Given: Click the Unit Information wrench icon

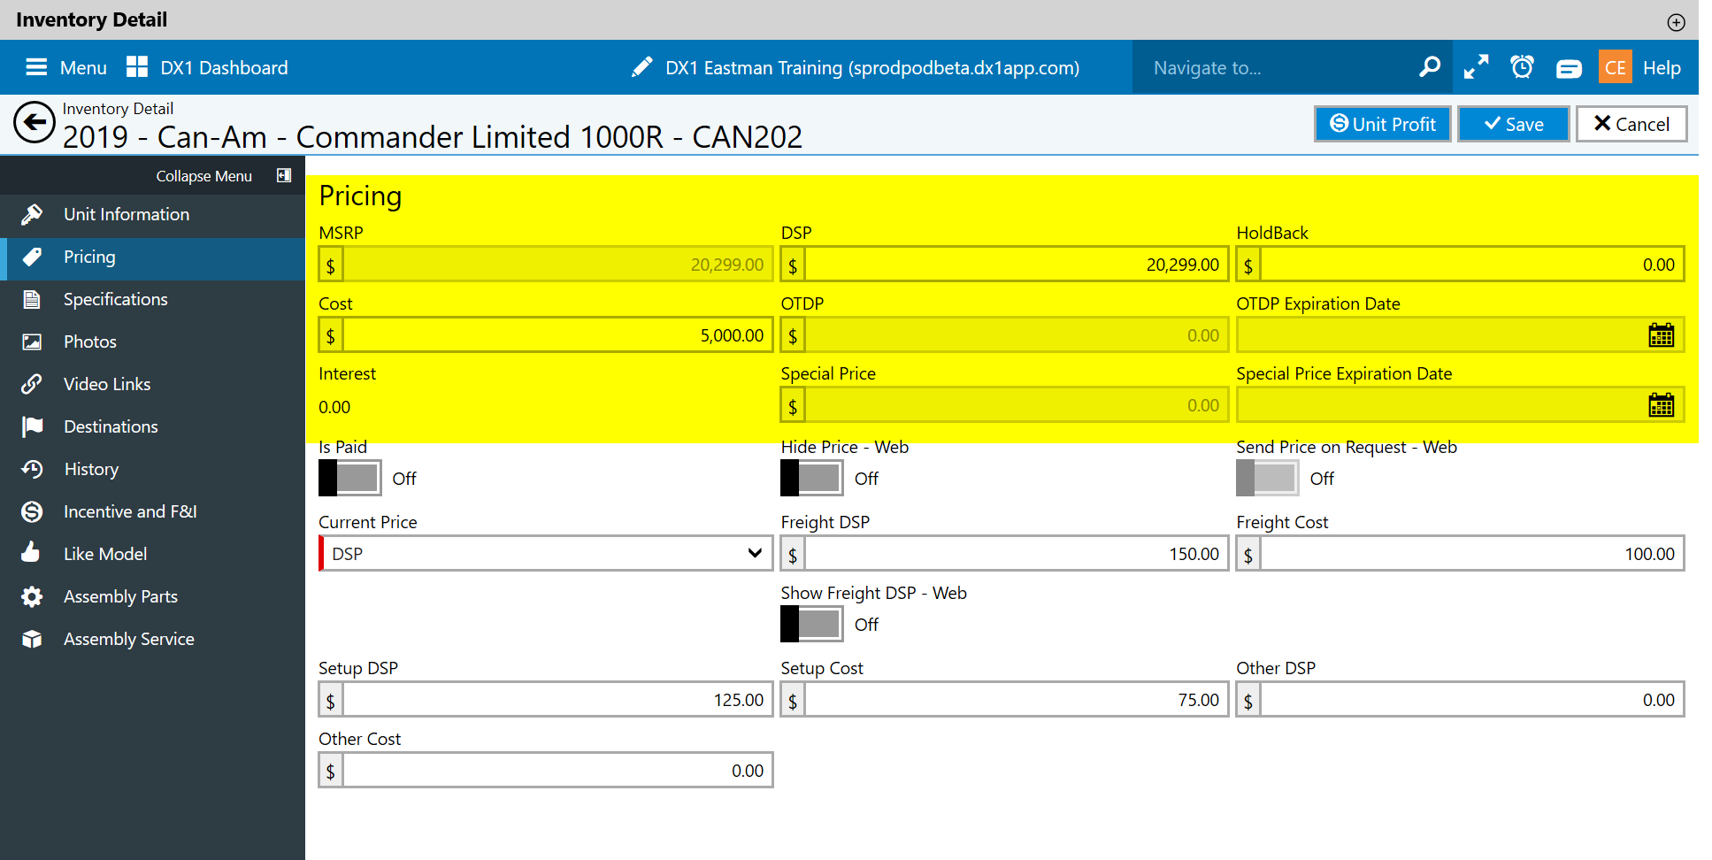Looking at the screenshot, I should pyautogui.click(x=32, y=214).
